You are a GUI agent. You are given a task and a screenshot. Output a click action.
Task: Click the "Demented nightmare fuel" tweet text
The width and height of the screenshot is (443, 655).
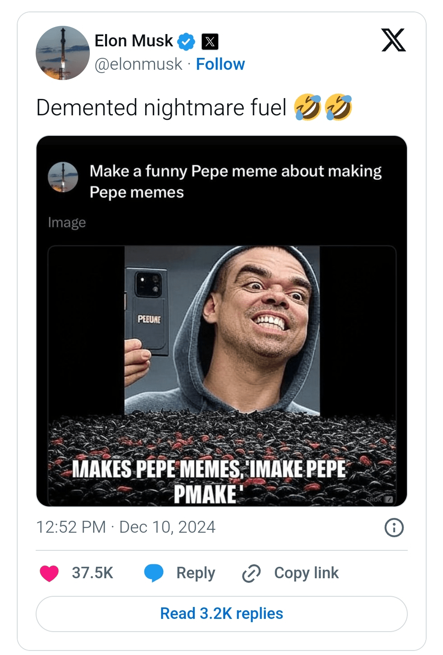coord(161,108)
